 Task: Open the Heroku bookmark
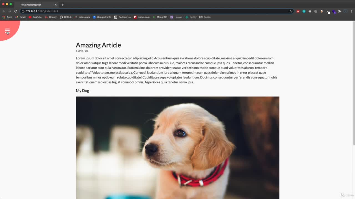point(176,17)
